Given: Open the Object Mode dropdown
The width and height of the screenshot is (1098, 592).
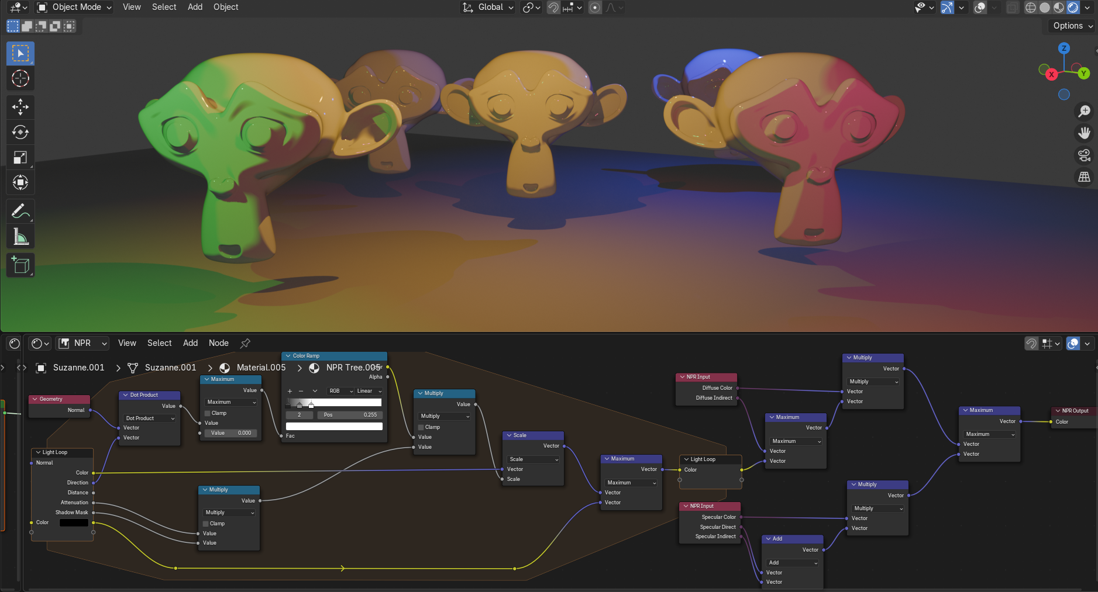Looking at the screenshot, I should click(74, 7).
